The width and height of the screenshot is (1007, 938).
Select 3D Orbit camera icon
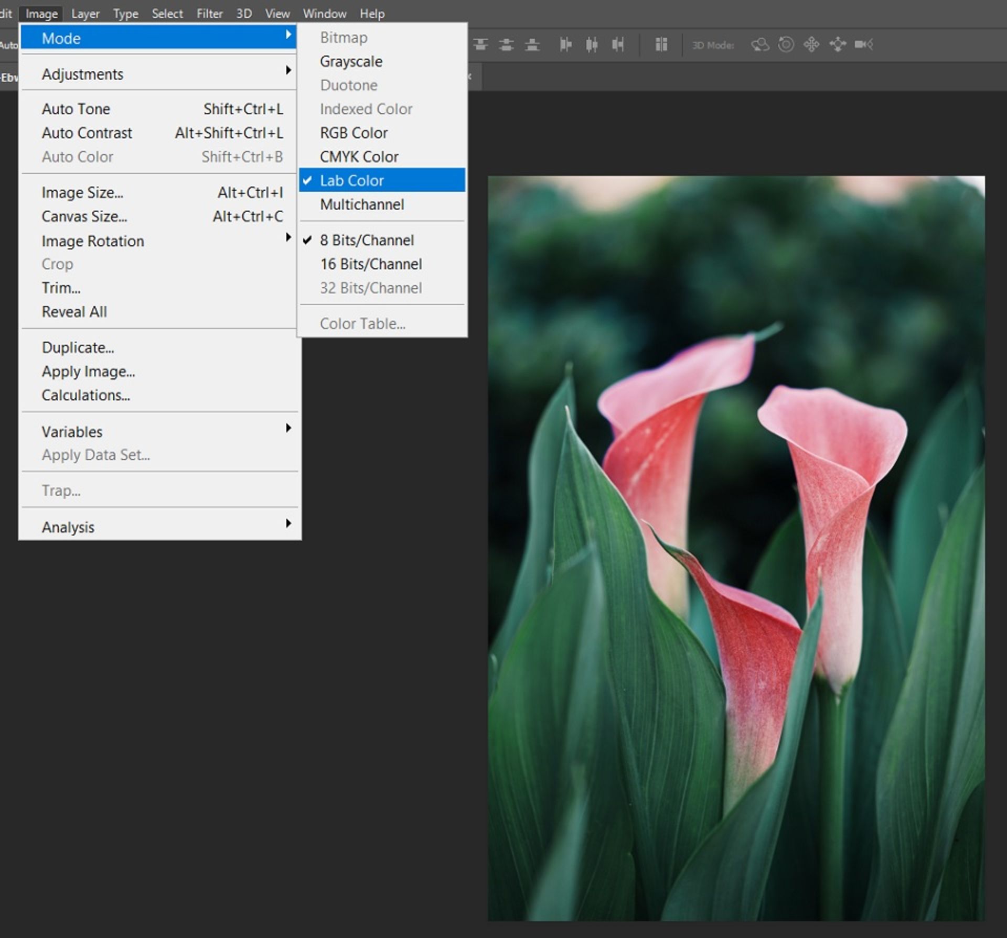[760, 45]
